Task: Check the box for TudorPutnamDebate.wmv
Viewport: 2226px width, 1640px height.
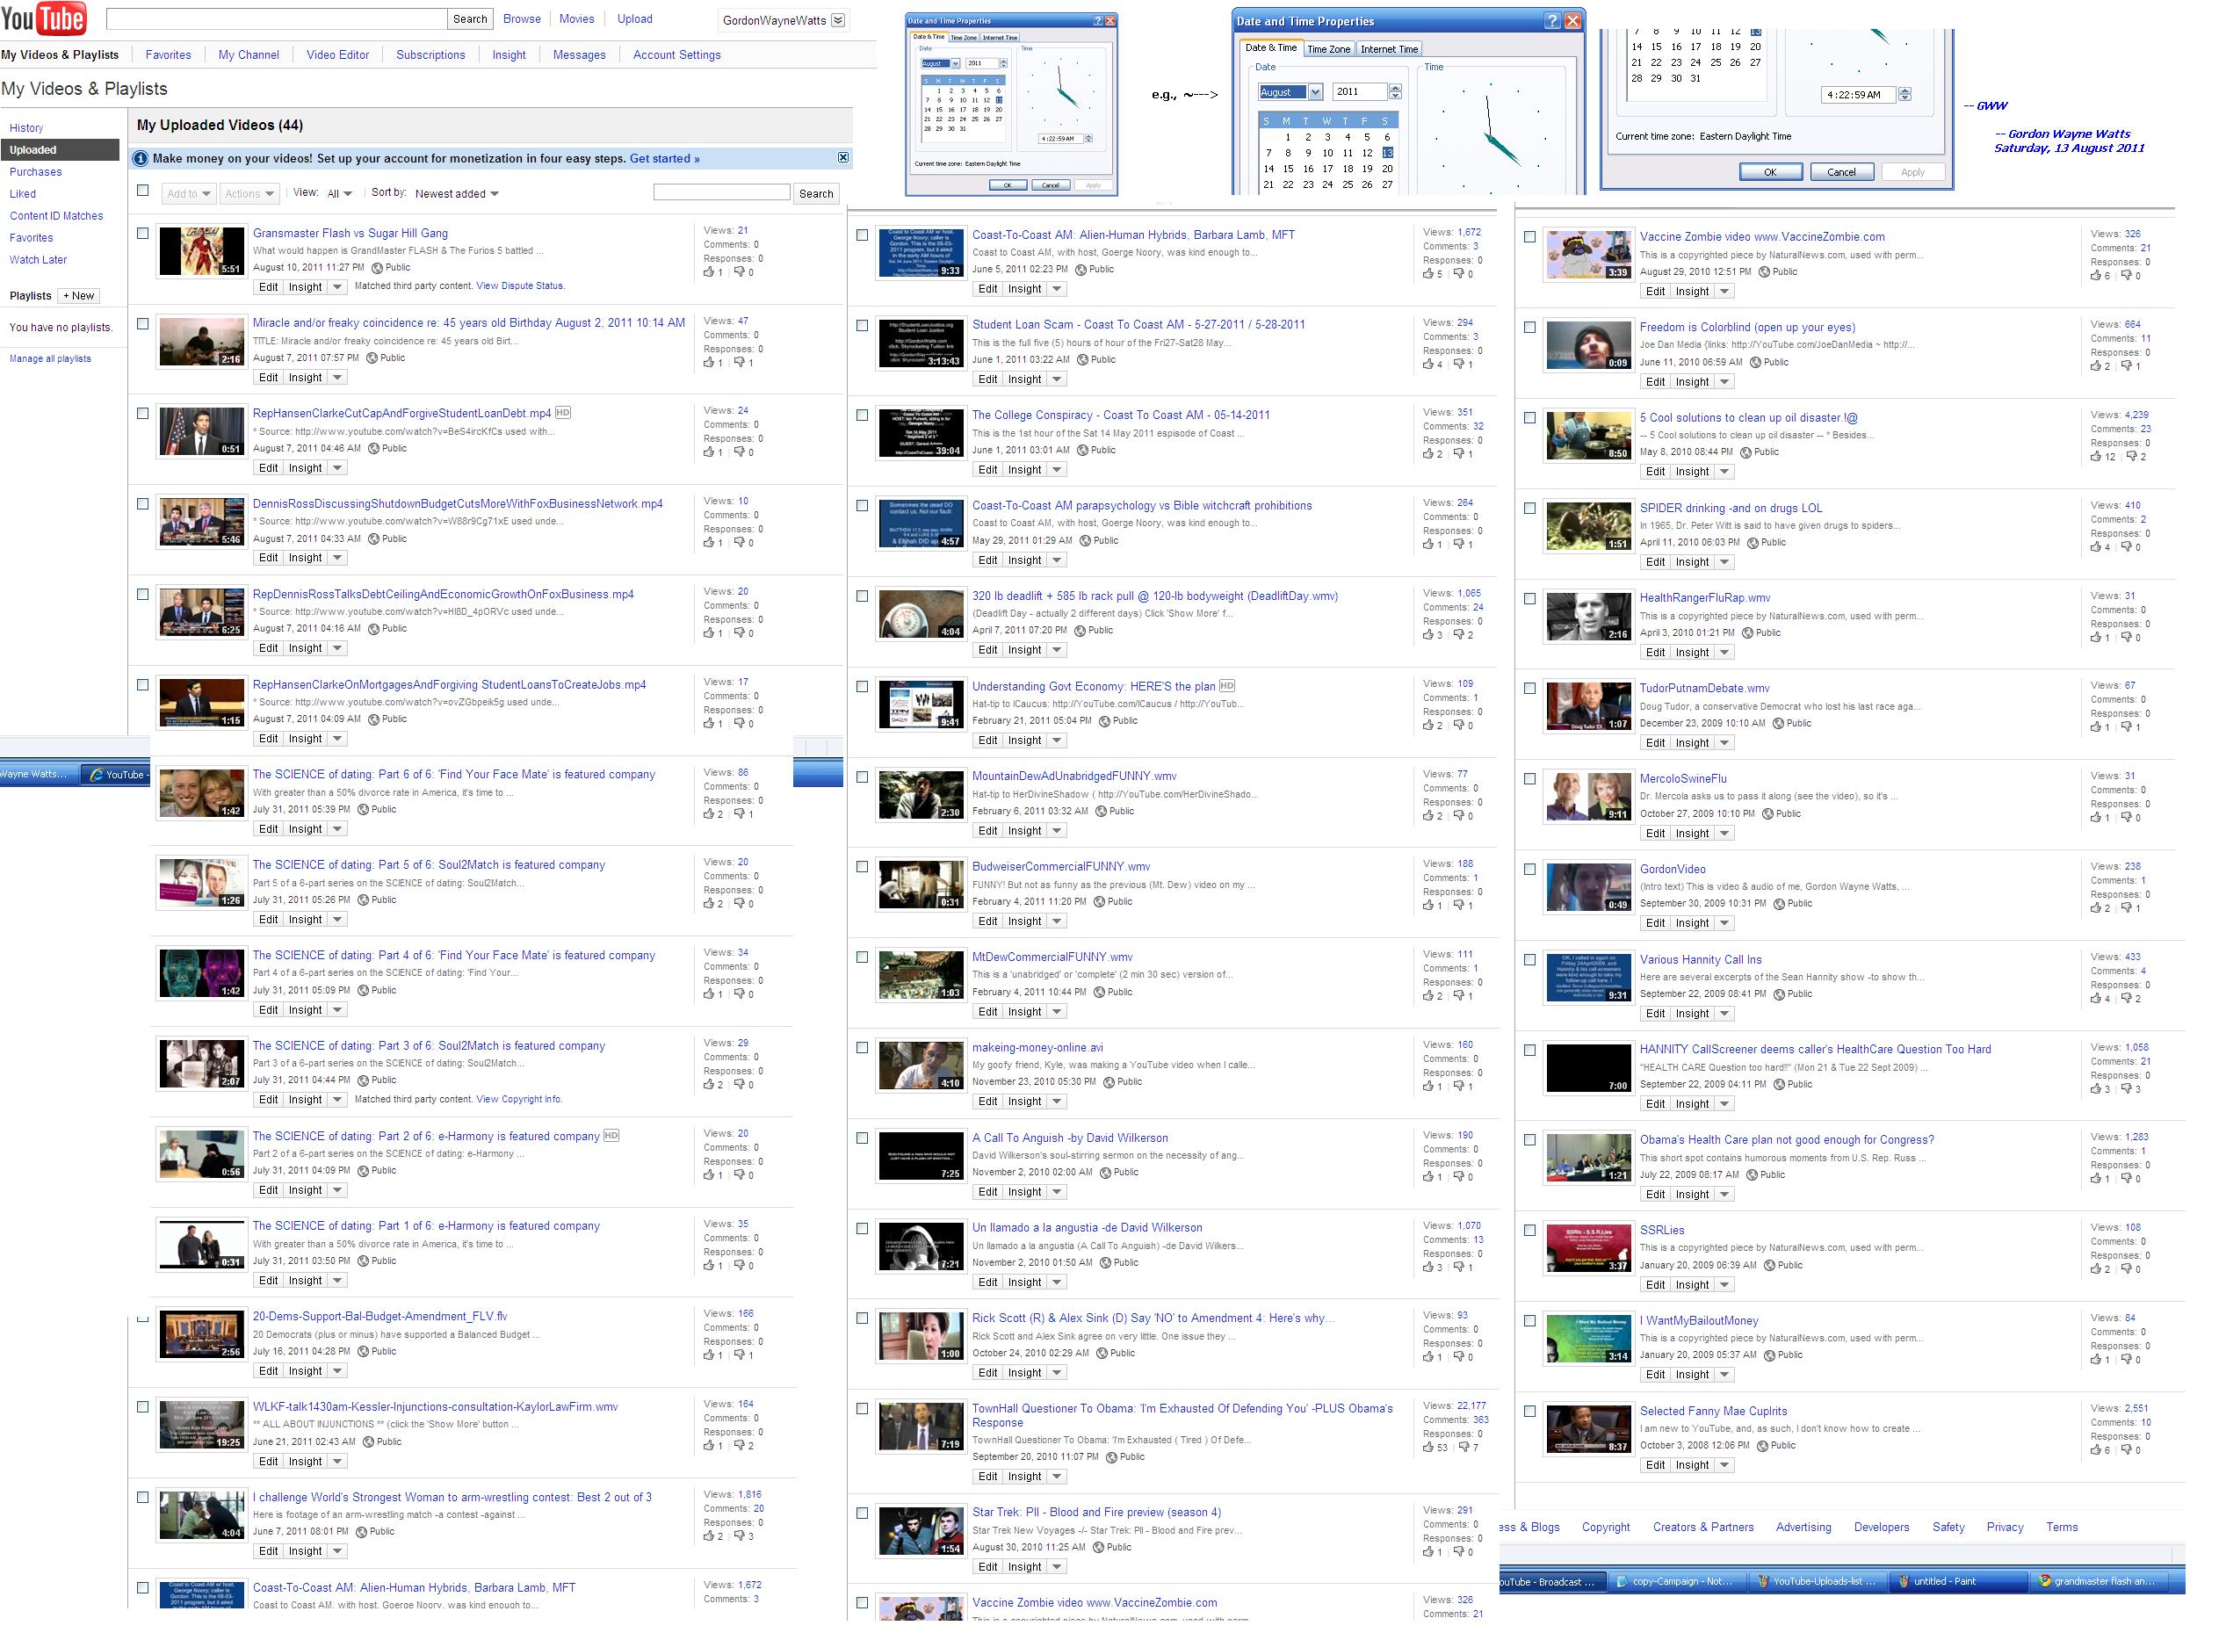Action: [1530, 689]
